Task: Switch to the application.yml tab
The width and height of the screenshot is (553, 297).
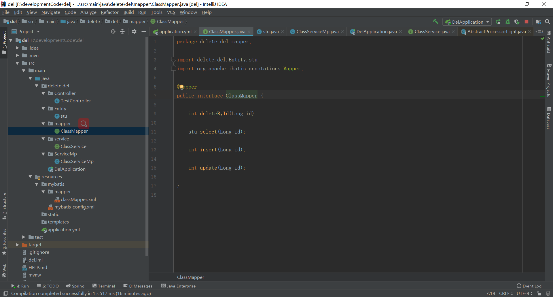Action: (x=175, y=31)
